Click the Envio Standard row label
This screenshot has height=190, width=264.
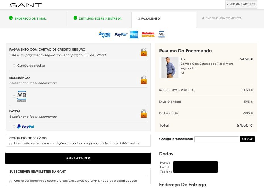pyautogui.click(x=170, y=102)
